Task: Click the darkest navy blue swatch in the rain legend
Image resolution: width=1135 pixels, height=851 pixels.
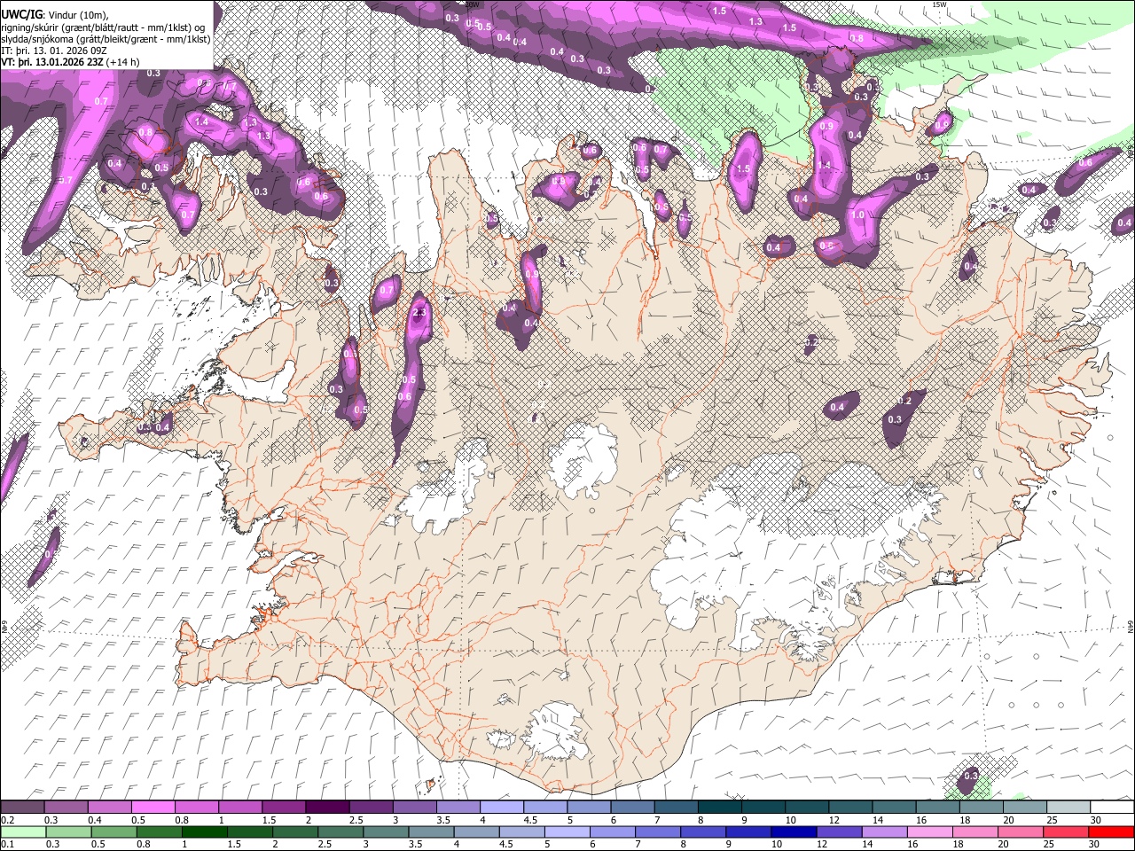Action: (793, 832)
